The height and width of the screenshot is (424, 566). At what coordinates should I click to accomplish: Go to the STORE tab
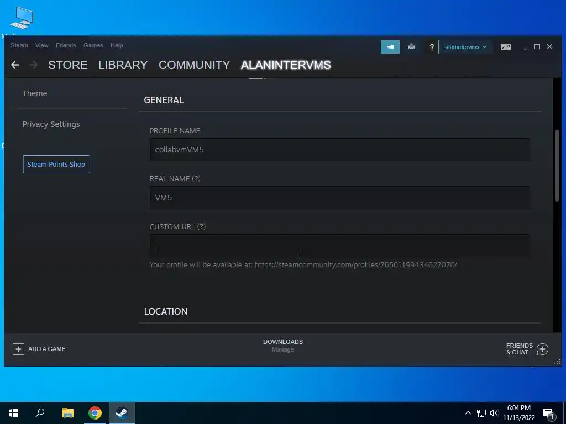click(x=68, y=65)
